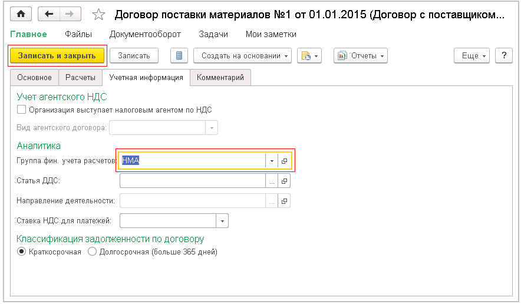Enable налоговым агентом по НДС checkbox
The height and width of the screenshot is (304, 521).
[22, 109]
